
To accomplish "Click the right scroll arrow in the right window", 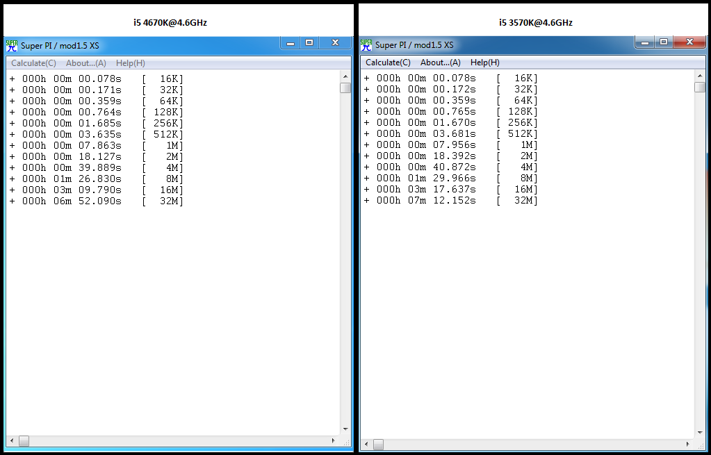I will point(688,444).
